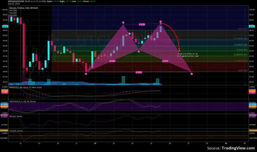
Task: Click the 1.032 ratio label between A and C
Action: click(142, 25)
